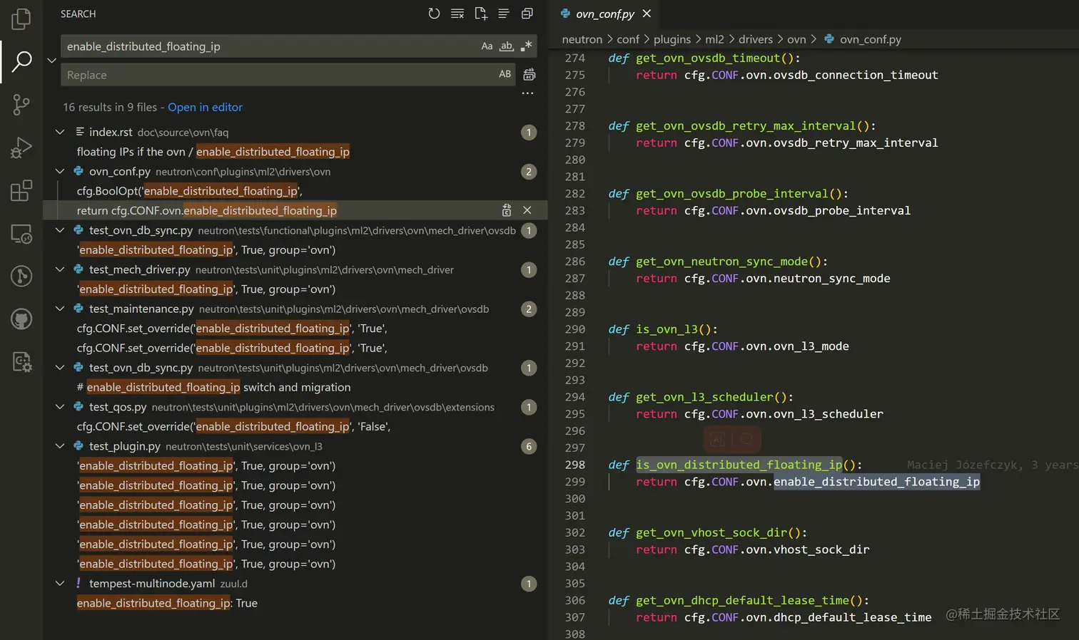The height and width of the screenshot is (640, 1079).
Task: View search results as tree
Action: coord(504,14)
